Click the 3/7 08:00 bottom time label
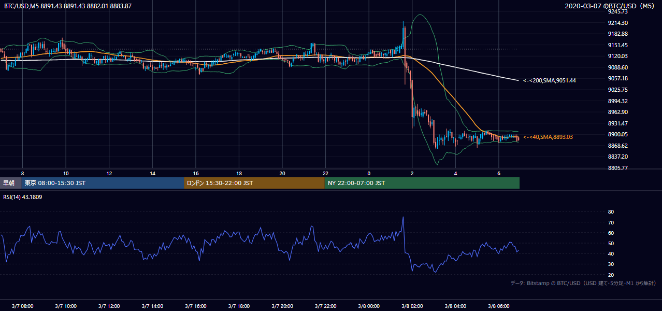 coord(22,306)
